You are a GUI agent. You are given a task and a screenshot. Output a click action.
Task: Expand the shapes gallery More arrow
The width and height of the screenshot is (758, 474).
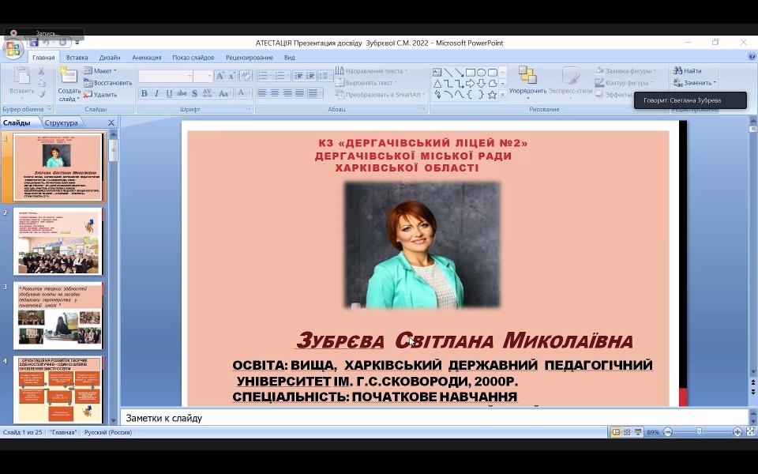click(503, 95)
